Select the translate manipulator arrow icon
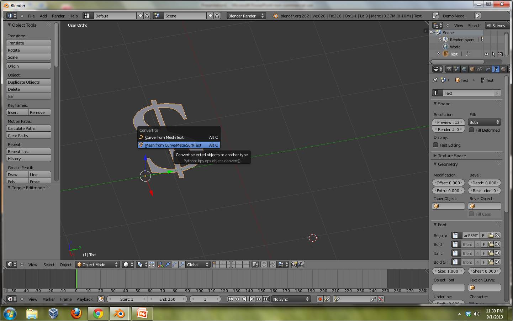The height and width of the screenshot is (321, 513). click(168, 264)
